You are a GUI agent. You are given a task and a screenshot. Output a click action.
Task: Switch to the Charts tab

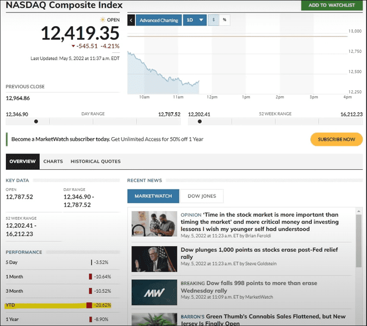[x=53, y=161]
